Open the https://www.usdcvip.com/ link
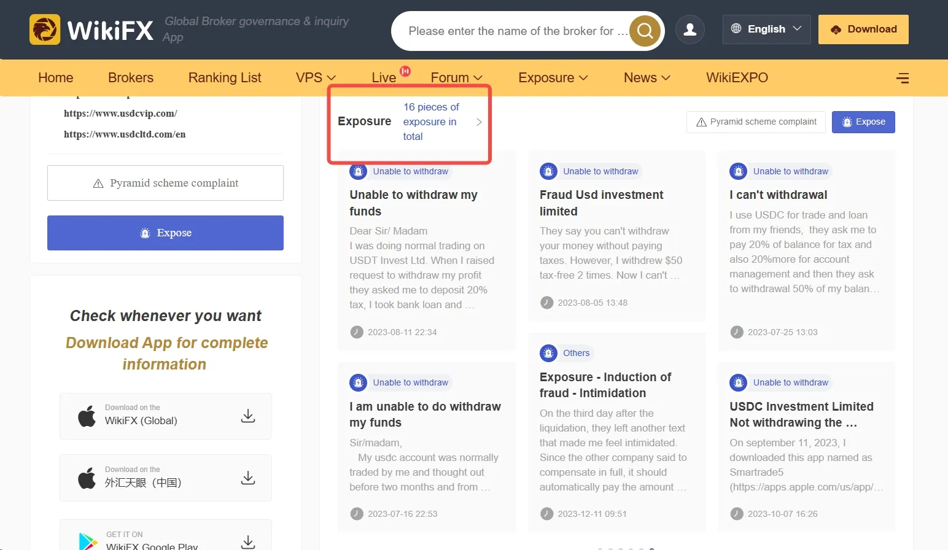948x550 pixels. pyautogui.click(x=120, y=114)
